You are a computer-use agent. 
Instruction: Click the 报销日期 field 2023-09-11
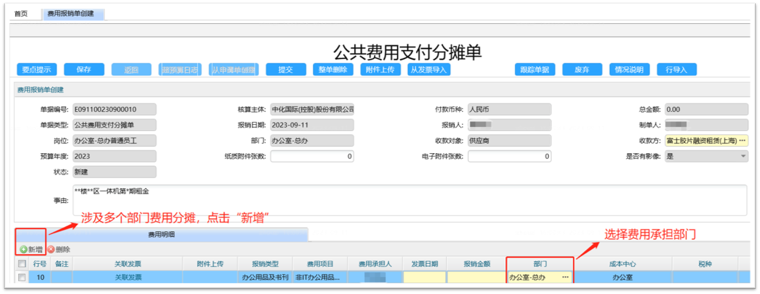pos(312,125)
